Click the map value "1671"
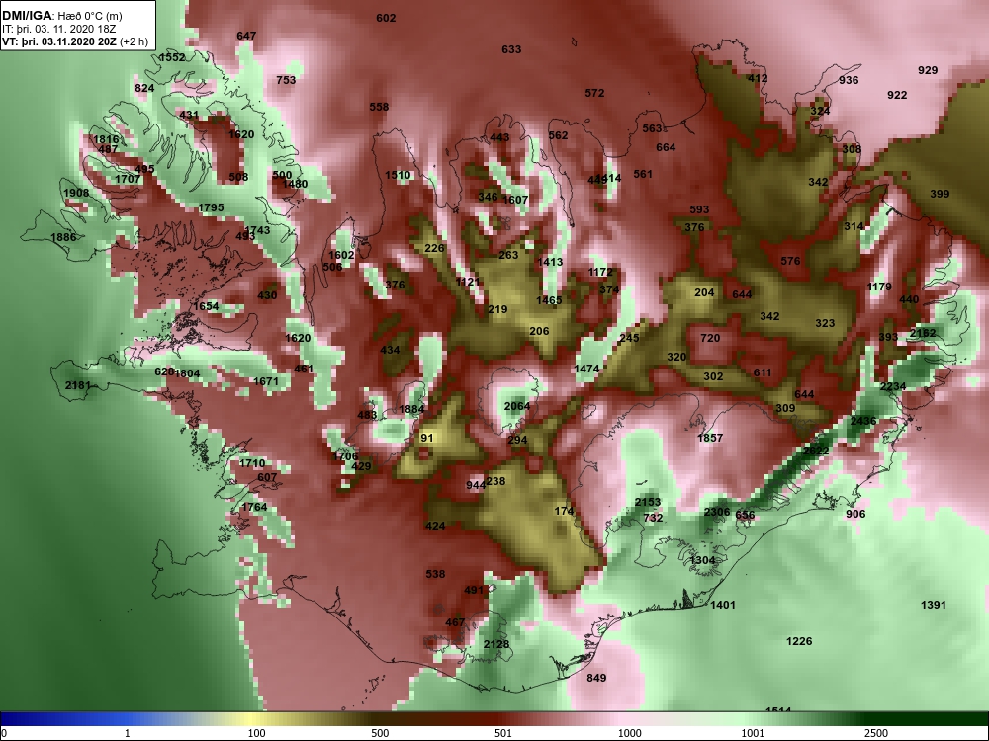 pos(265,381)
